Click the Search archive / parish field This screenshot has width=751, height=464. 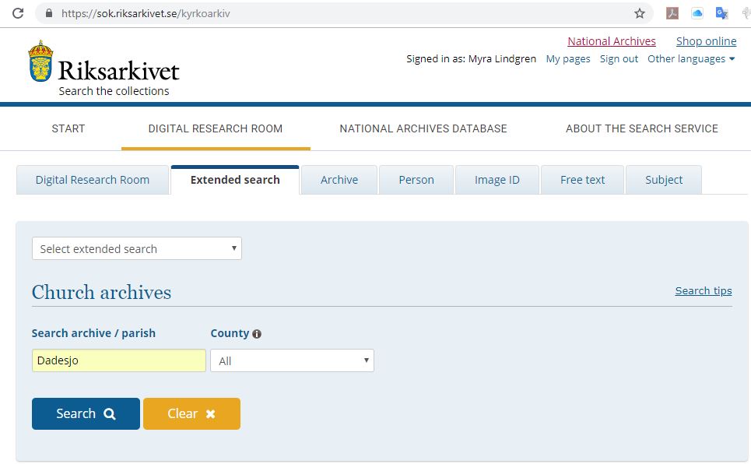pos(119,360)
